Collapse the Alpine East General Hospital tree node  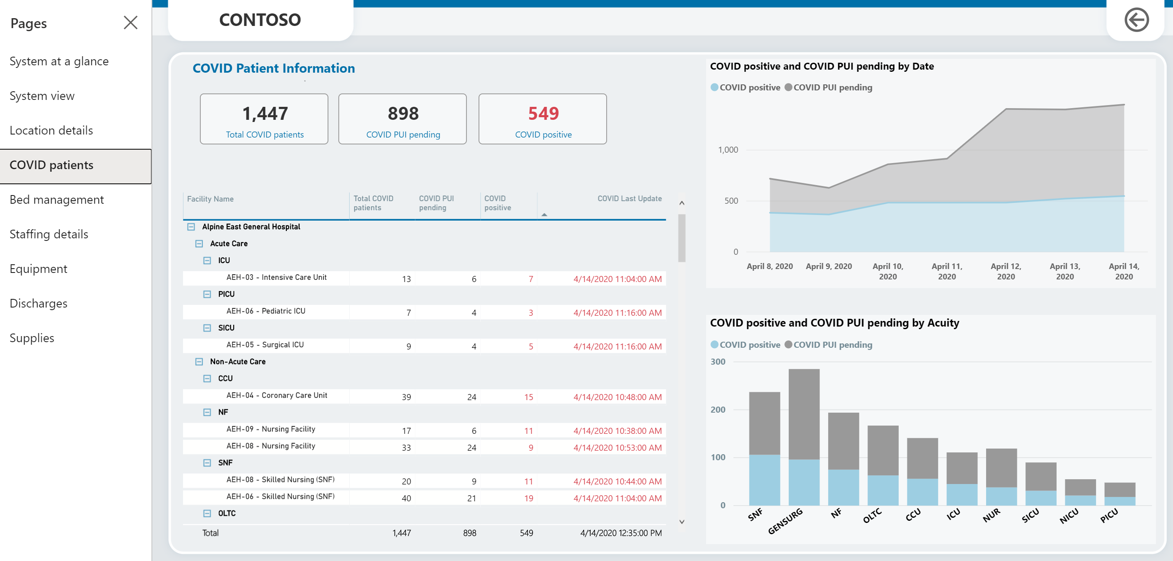point(190,227)
